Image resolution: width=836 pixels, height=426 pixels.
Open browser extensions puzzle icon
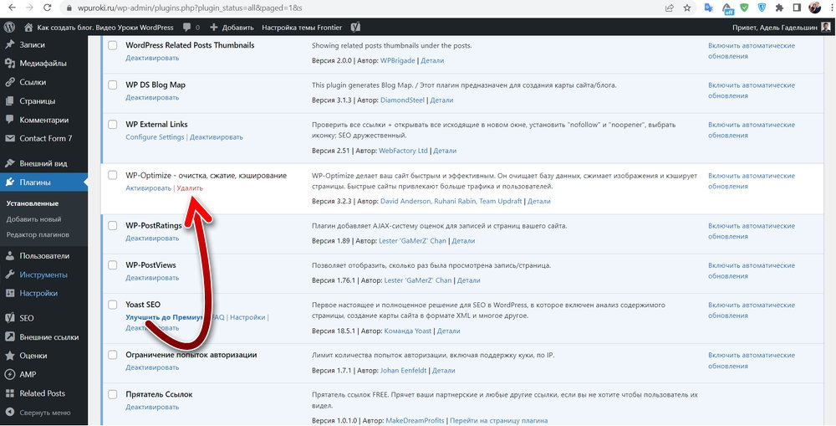coord(779,8)
